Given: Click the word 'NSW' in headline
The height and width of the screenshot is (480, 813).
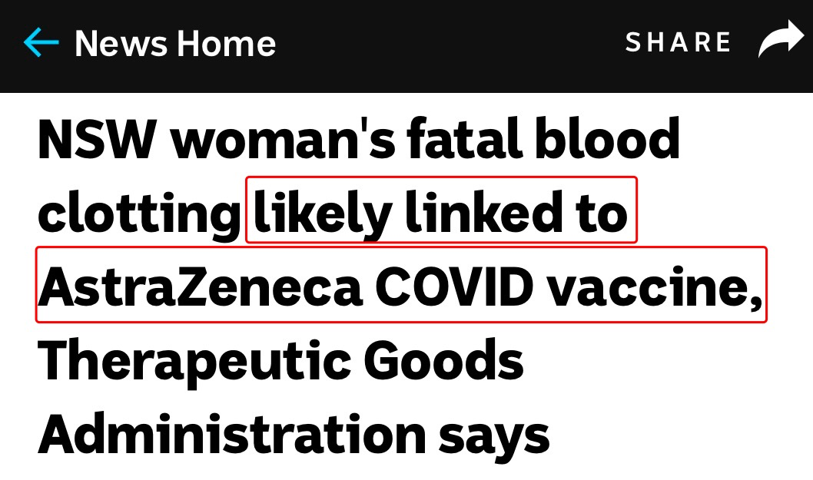Looking at the screenshot, I should (x=97, y=140).
